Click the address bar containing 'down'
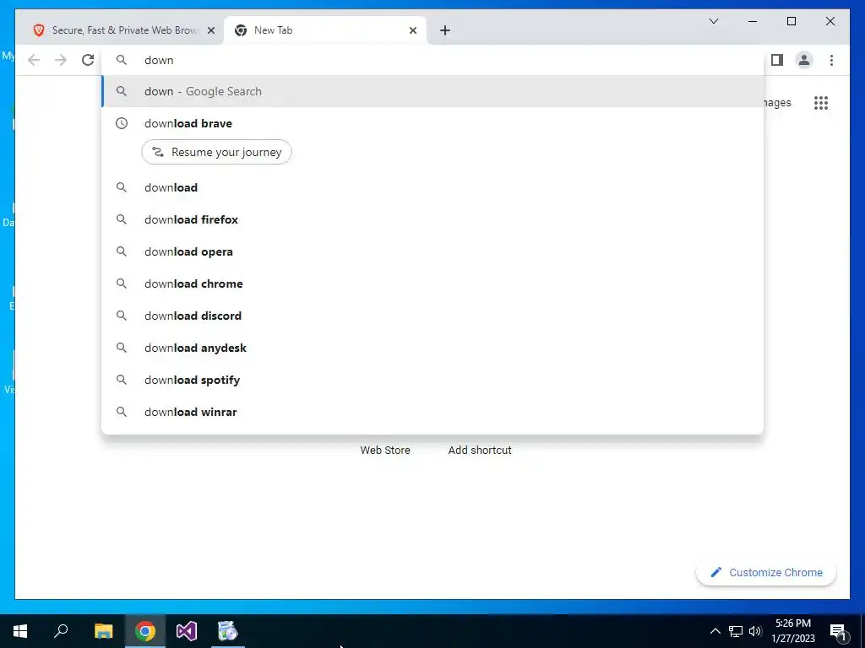 click(433, 60)
